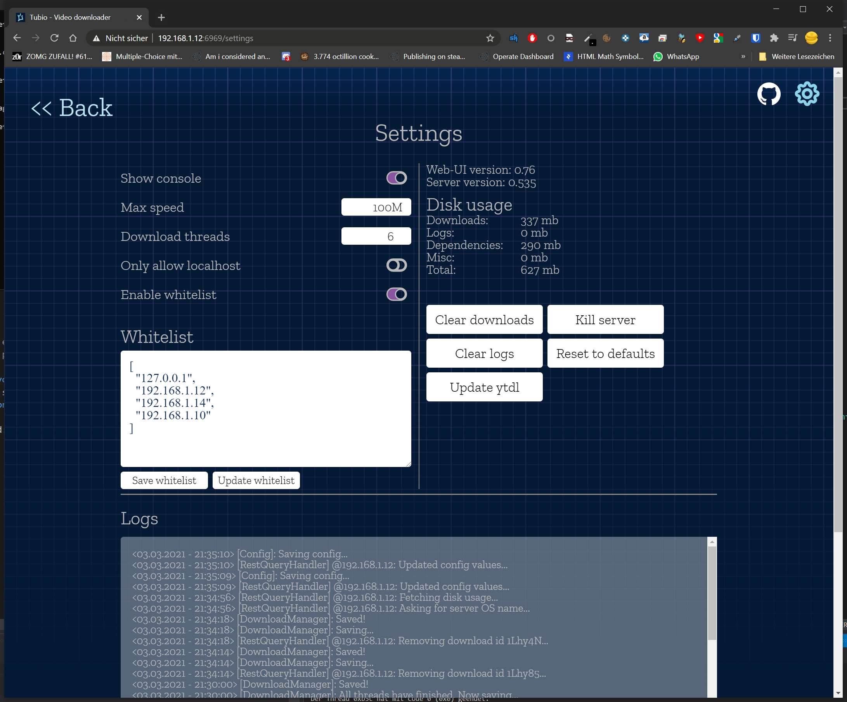Open Weitere Lesezeichen bookmarks folder
847x702 pixels.
pyautogui.click(x=797, y=57)
